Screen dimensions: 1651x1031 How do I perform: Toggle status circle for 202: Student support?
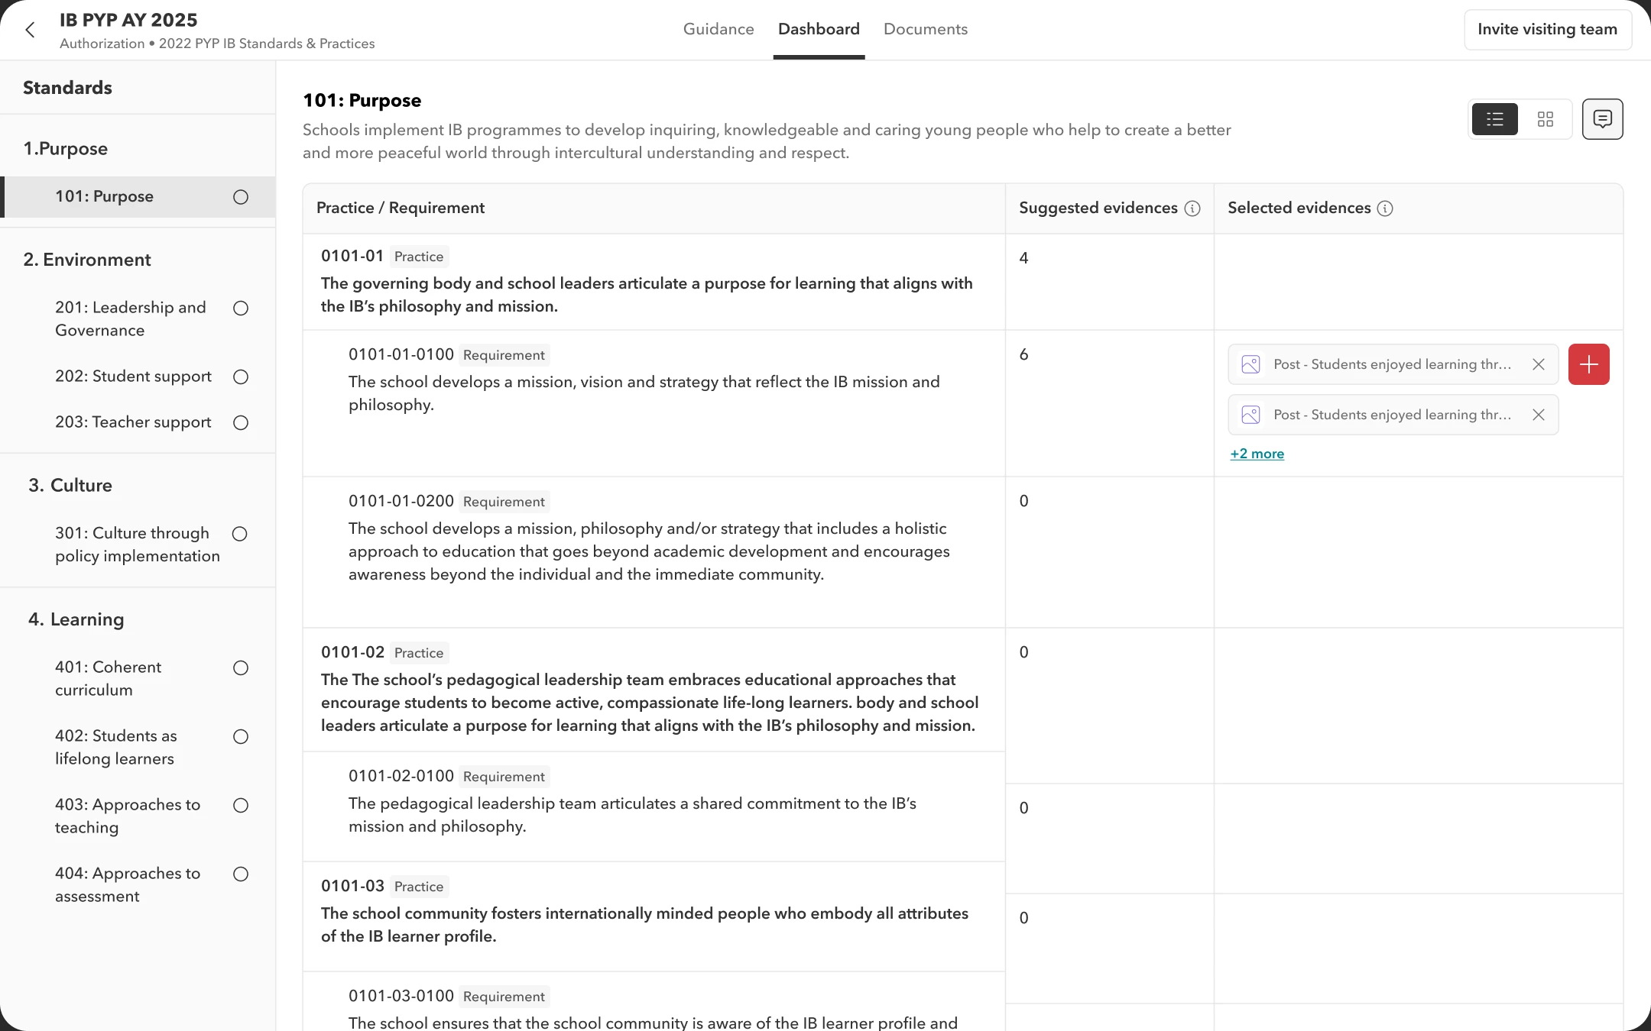[x=241, y=377]
